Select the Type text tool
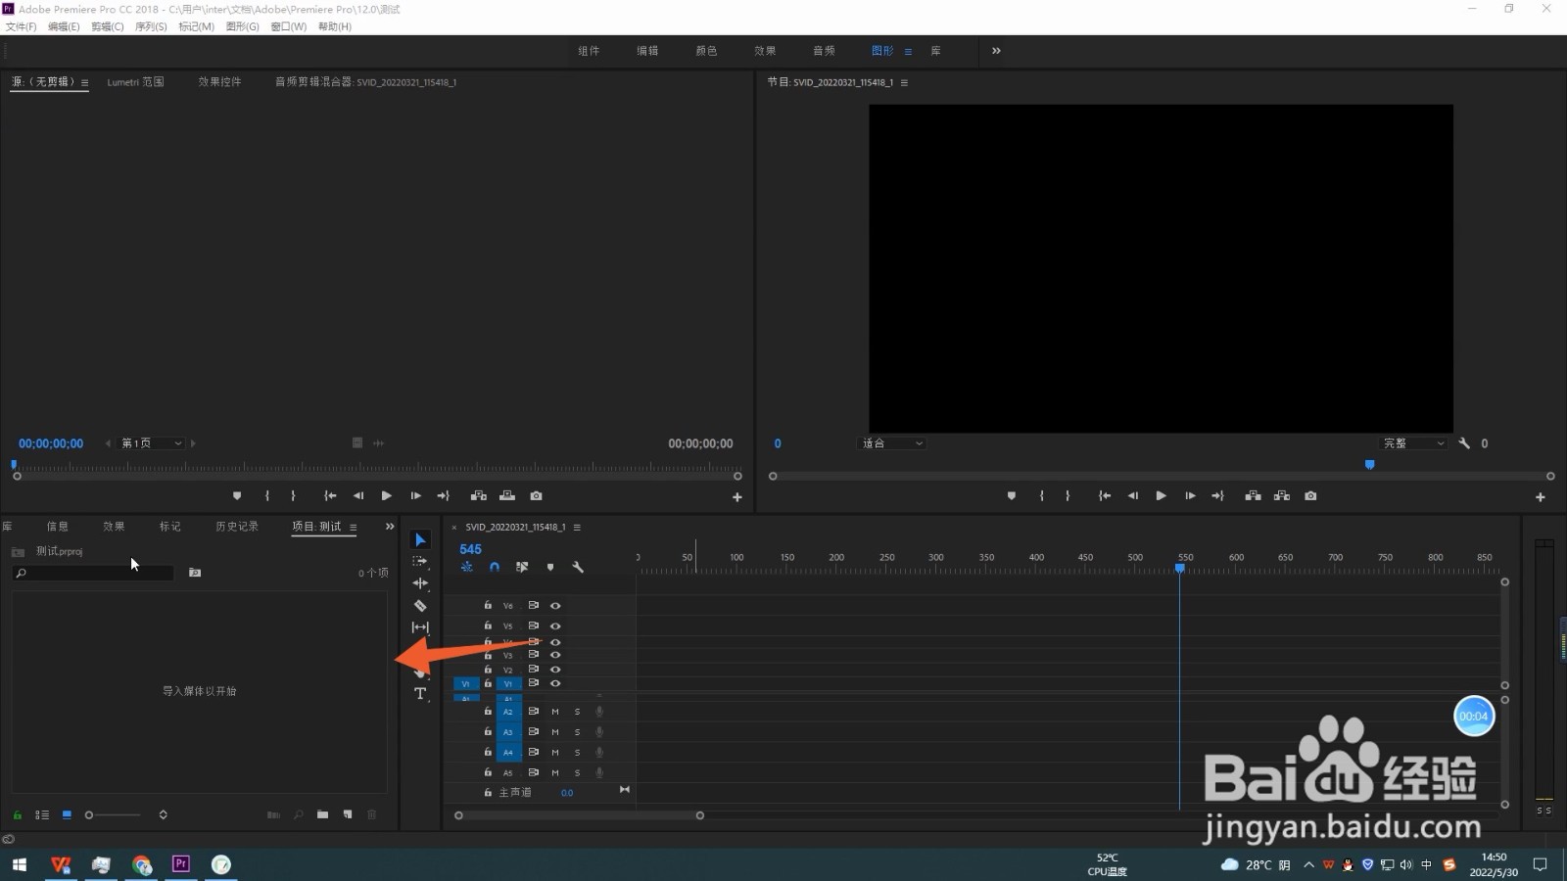1567x881 pixels. coord(420,694)
